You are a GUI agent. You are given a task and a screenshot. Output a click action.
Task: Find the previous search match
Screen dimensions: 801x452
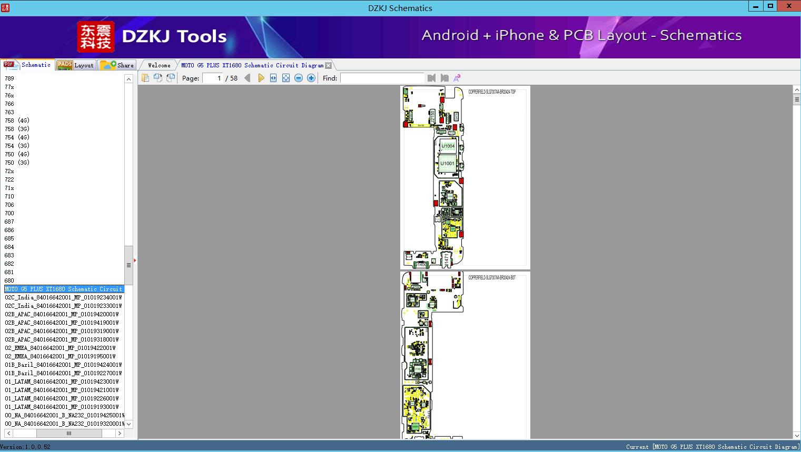[x=432, y=78]
